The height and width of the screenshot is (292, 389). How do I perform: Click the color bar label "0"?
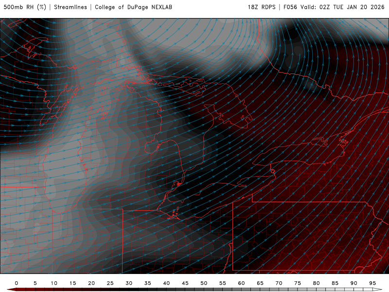coord(17,283)
